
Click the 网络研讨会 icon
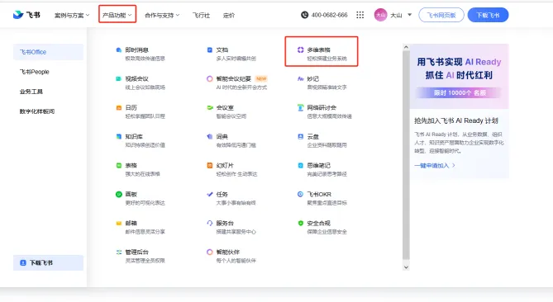pyautogui.click(x=301, y=108)
